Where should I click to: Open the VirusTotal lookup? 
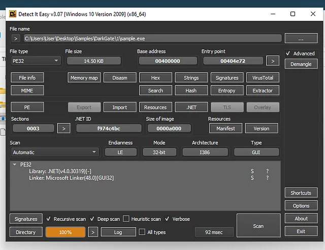click(x=263, y=78)
